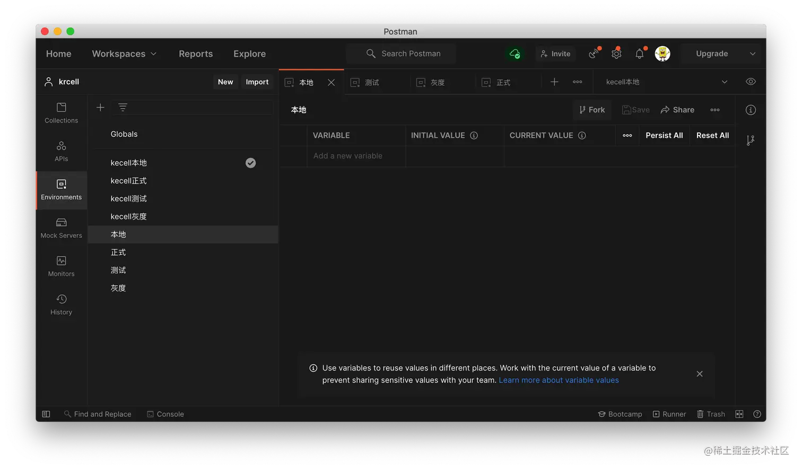Open the Console
Image resolution: width=802 pixels, height=469 pixels.
(x=165, y=414)
